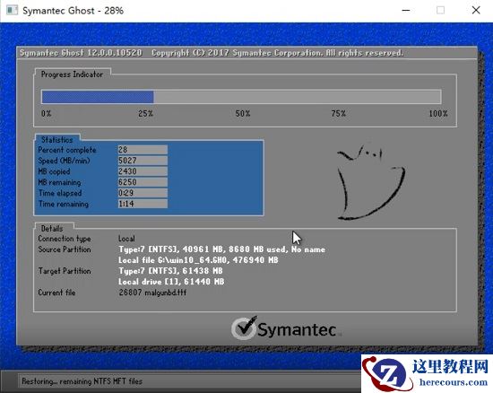Click the Time remaining value 1:14
The width and height of the screenshot is (493, 393).
point(143,204)
